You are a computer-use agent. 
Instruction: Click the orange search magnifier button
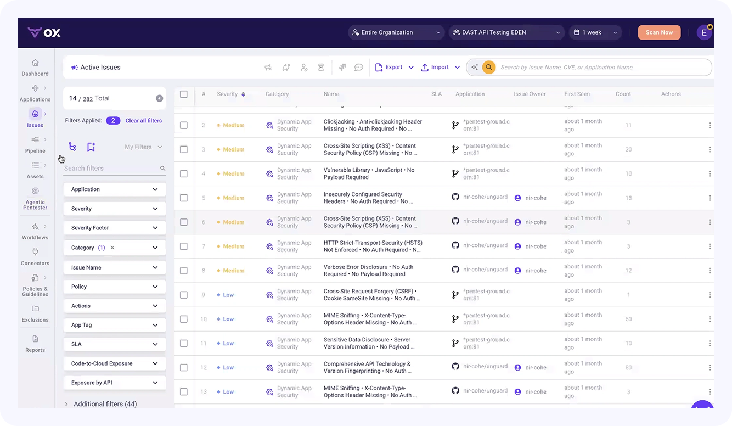click(x=488, y=68)
